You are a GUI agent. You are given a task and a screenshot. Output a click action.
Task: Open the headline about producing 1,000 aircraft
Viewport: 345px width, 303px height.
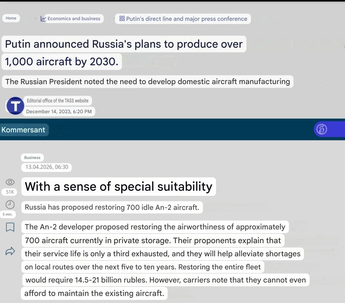124,53
